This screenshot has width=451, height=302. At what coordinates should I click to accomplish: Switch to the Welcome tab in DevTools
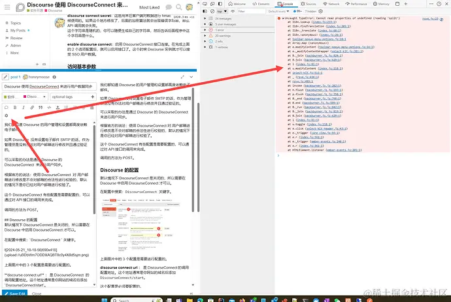tap(237, 4)
